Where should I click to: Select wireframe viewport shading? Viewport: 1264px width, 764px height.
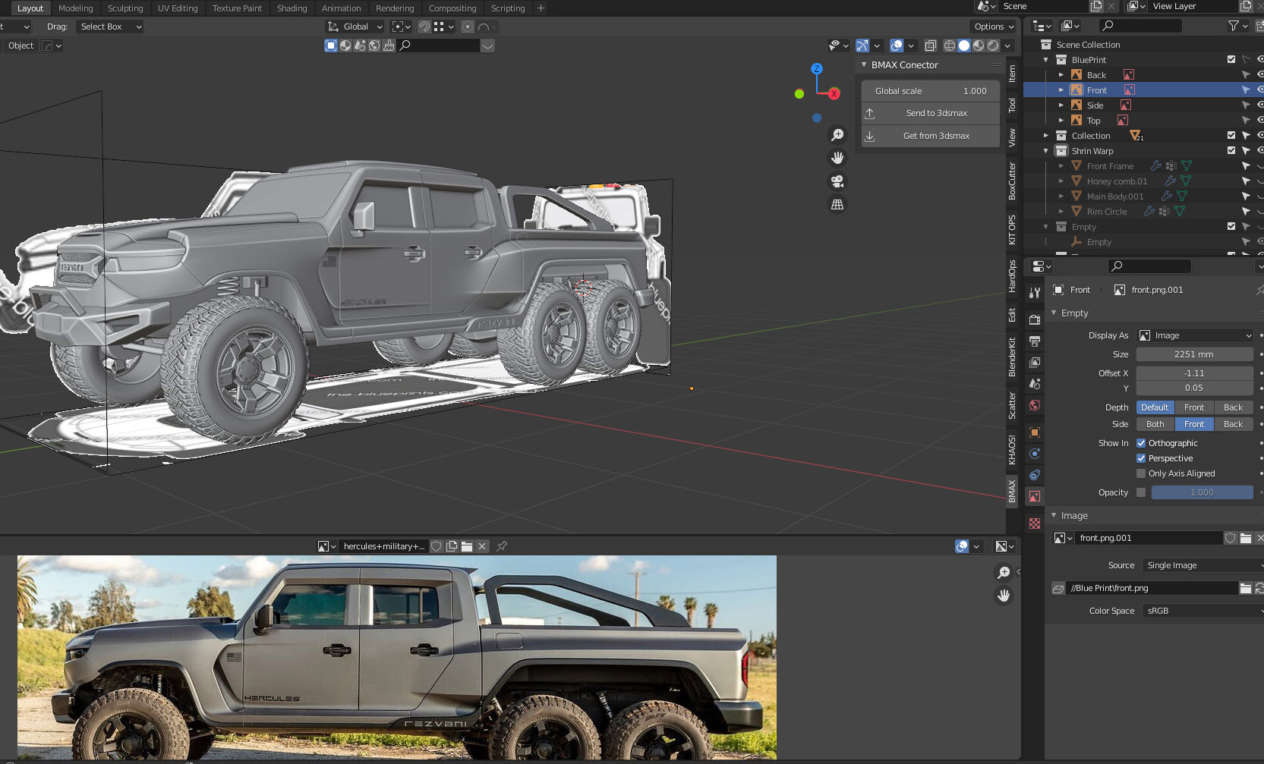pyautogui.click(x=949, y=46)
